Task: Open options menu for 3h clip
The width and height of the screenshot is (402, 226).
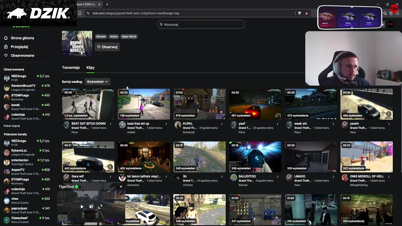Action: (222, 177)
